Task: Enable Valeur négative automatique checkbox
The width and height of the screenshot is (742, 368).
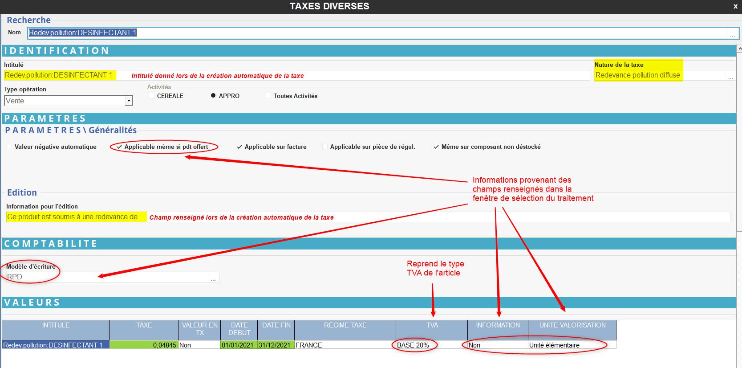Action: click(9, 147)
